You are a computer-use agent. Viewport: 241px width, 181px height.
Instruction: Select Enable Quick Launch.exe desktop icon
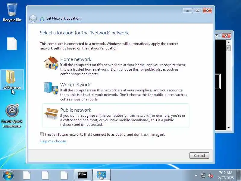[x=12, y=116]
